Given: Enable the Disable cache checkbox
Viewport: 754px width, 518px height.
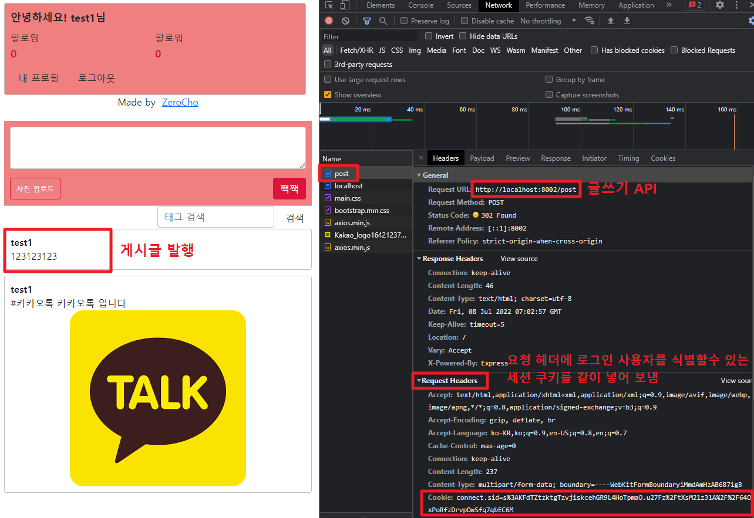Looking at the screenshot, I should pyautogui.click(x=464, y=21).
